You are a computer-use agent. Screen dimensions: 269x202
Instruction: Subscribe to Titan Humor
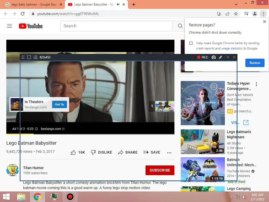coord(160,170)
